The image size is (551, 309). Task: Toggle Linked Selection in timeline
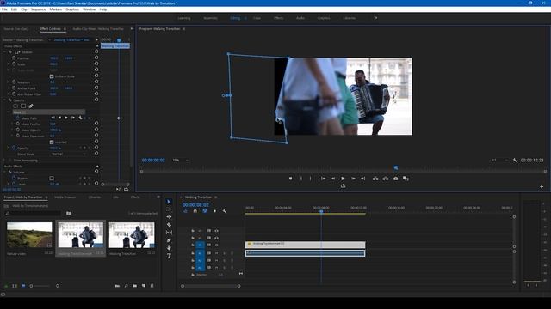point(205,211)
